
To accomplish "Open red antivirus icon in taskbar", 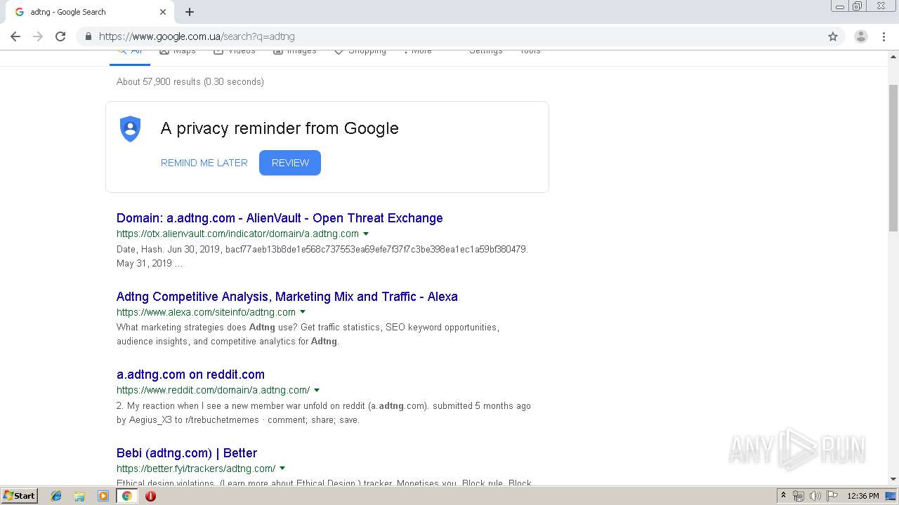I will 150,496.
